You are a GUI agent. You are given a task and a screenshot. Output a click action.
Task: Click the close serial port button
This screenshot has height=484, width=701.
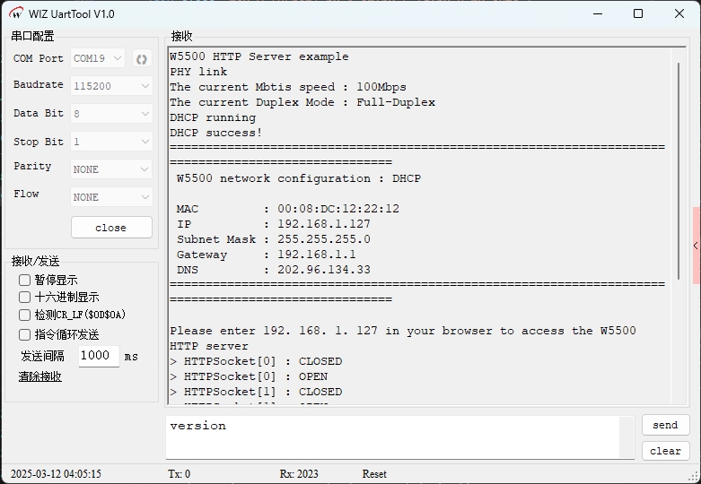pos(111,228)
